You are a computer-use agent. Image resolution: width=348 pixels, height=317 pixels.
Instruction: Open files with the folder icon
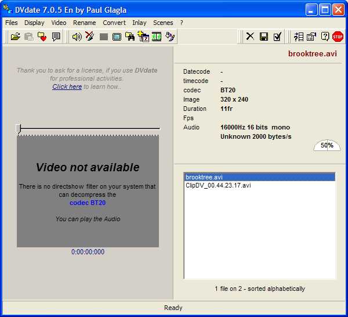click(x=15, y=37)
